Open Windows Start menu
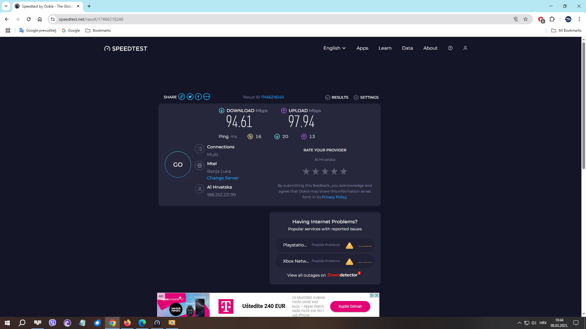586x329 pixels. [x=7, y=323]
